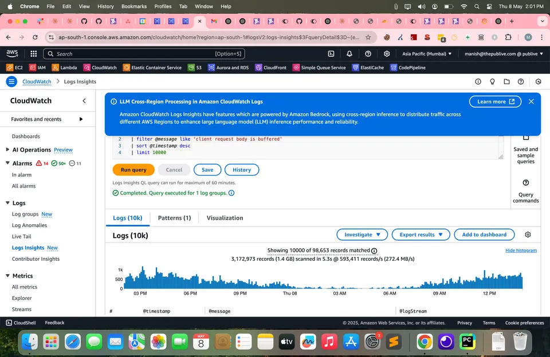
Task: Open the account menu manish@thepublive.com
Action: 504,54
